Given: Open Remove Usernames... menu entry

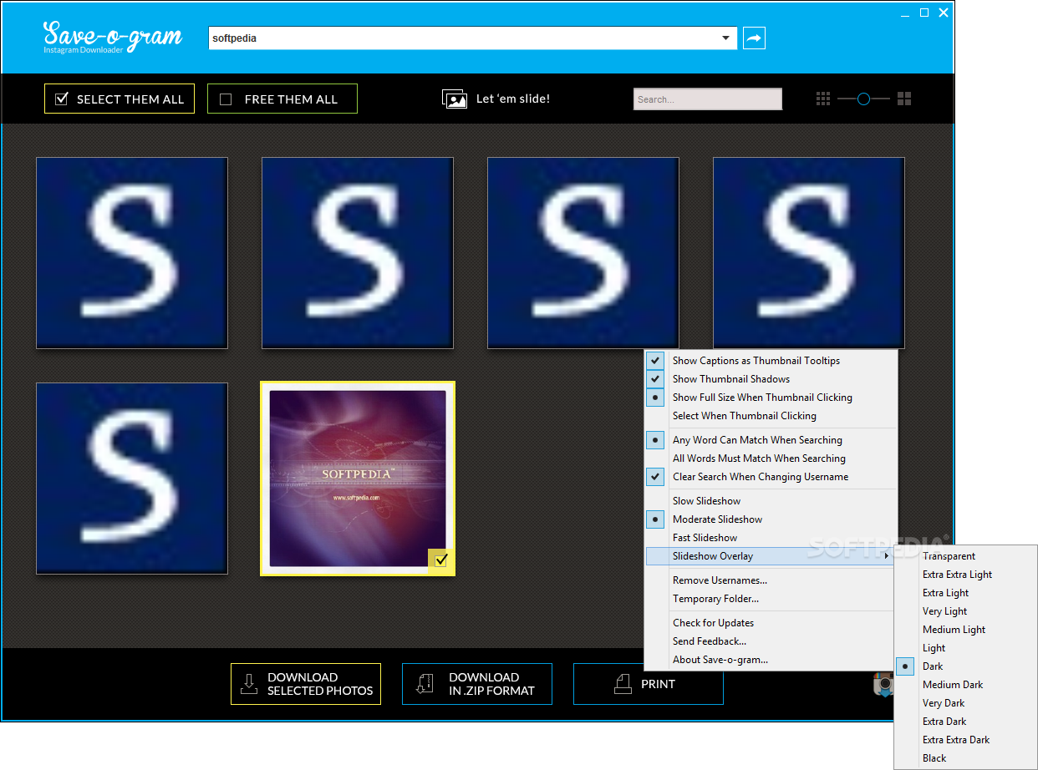Looking at the screenshot, I should (771, 580).
